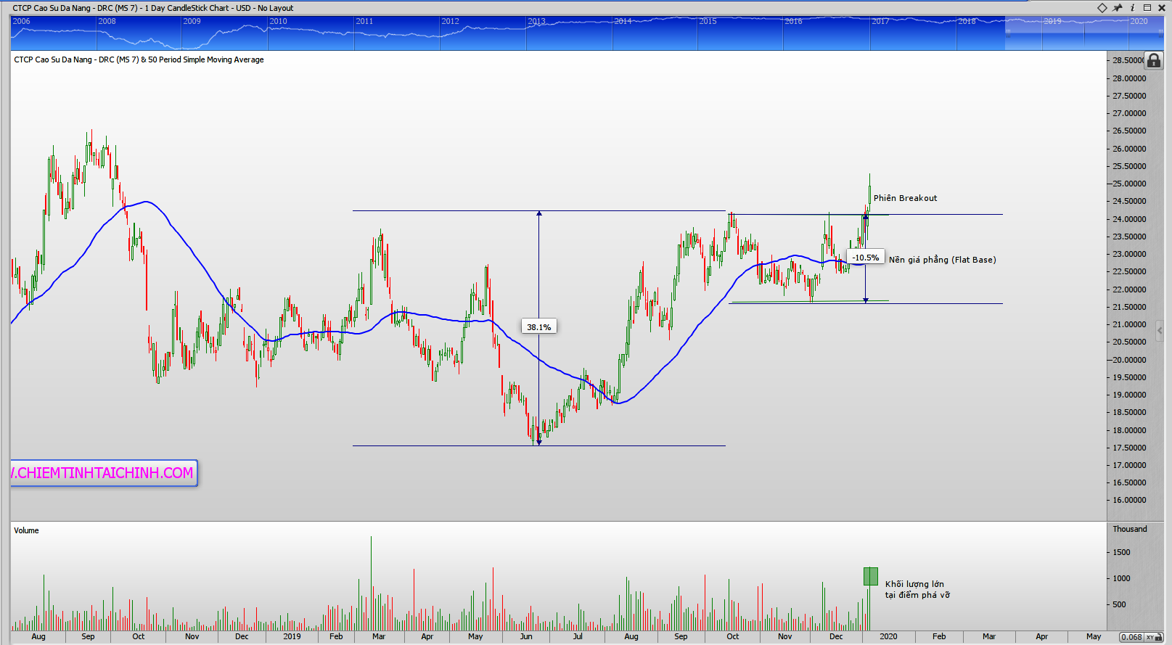Select the 38.1% measurement label
The width and height of the screenshot is (1172, 645).
point(538,327)
